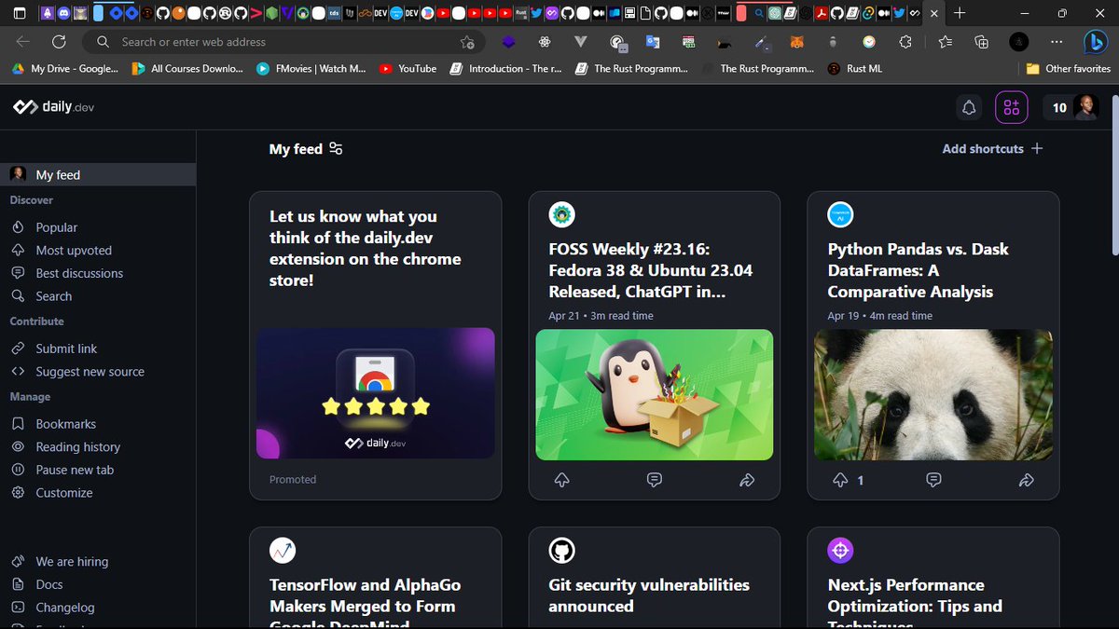This screenshot has height=629, width=1119.
Task: Click the Google Translate extension icon
Action: coord(653,42)
